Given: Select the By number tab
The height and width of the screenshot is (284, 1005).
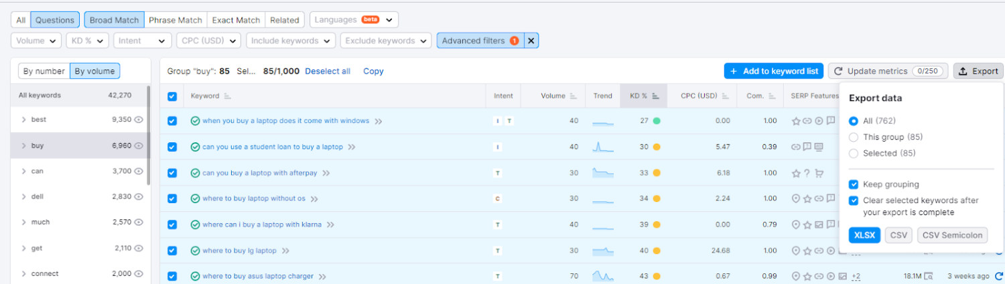Looking at the screenshot, I should [x=44, y=72].
